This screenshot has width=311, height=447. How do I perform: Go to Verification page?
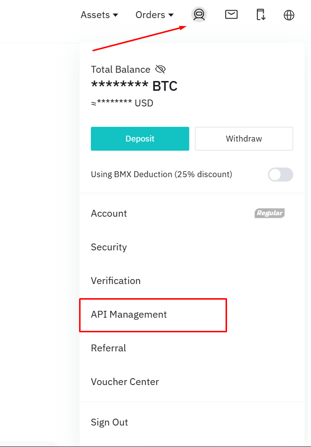[116, 281]
